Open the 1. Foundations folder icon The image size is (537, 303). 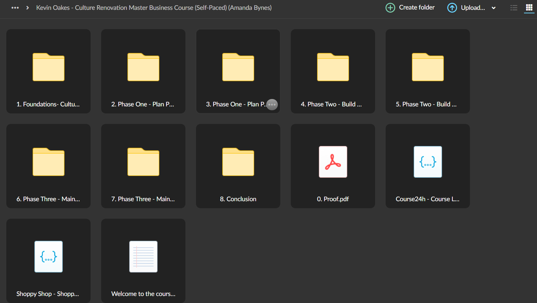48,67
